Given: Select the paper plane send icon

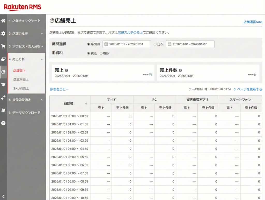Looking at the screenshot, I should 3,85.
